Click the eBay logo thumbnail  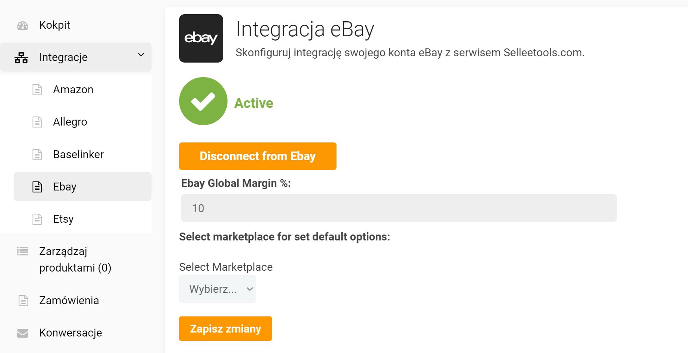201,38
